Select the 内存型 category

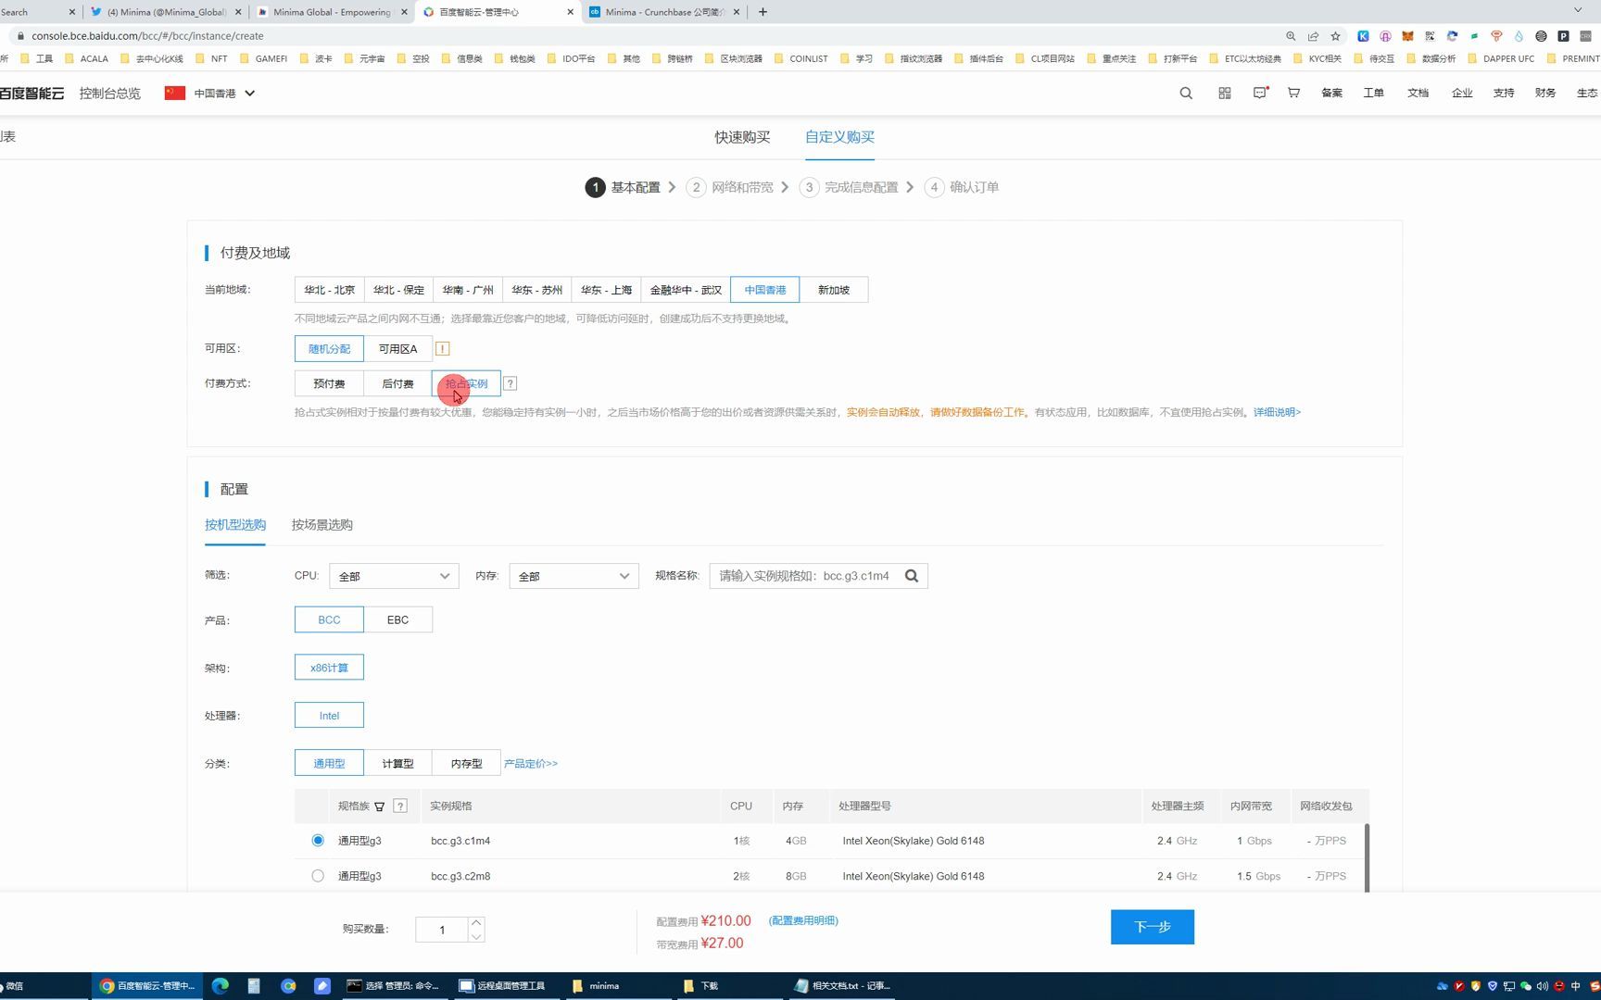(466, 764)
